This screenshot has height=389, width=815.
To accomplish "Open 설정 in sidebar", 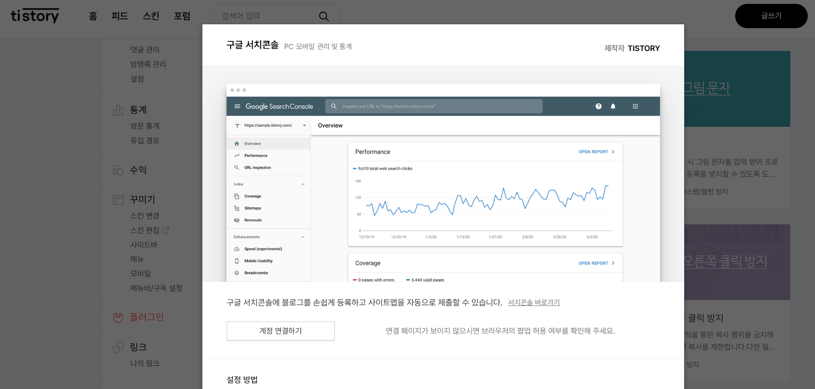I will pyautogui.click(x=137, y=79).
